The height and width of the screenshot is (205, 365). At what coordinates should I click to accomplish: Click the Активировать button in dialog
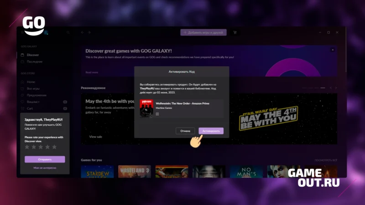click(211, 131)
